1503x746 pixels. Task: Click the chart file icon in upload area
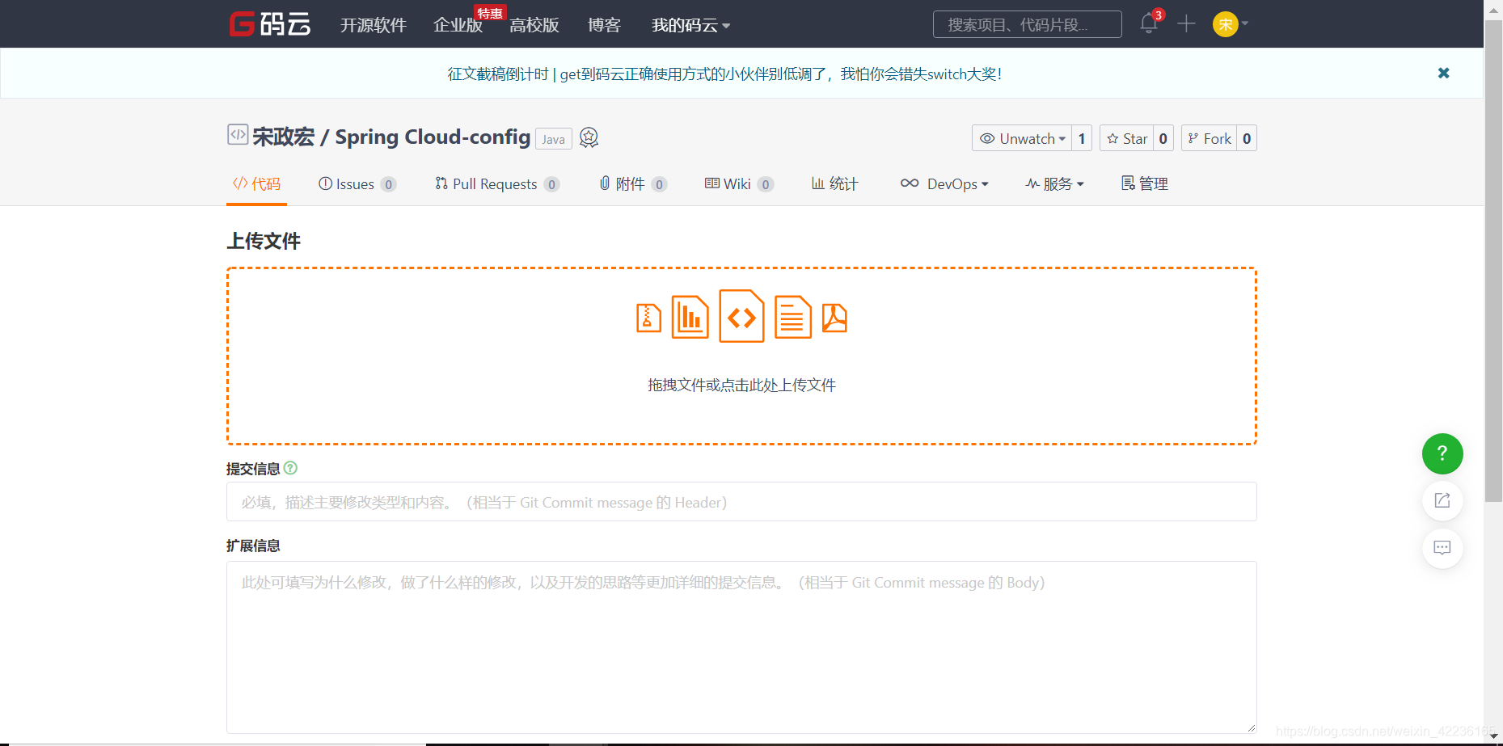tap(690, 317)
